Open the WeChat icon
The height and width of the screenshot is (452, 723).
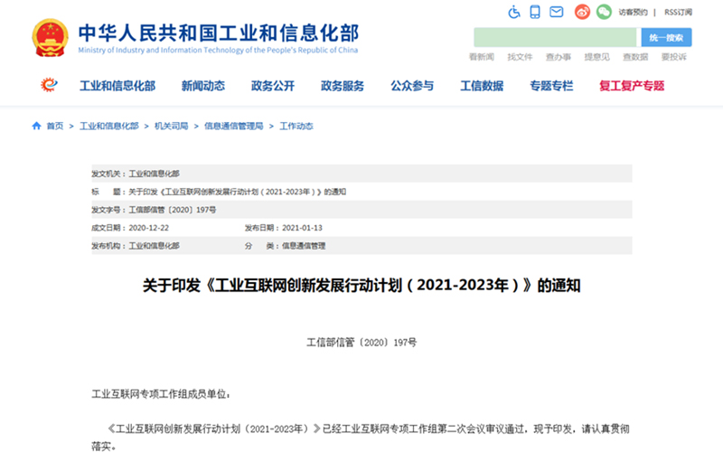604,12
